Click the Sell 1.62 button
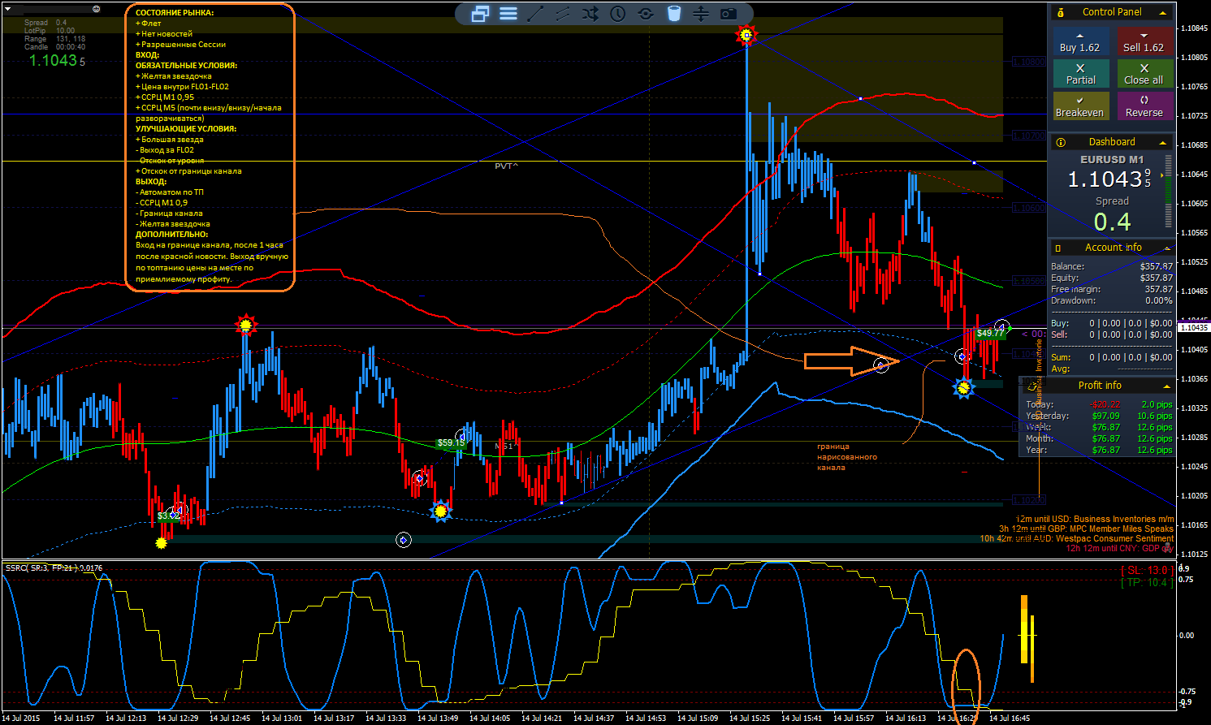The height and width of the screenshot is (725, 1211). pyautogui.click(x=1144, y=41)
